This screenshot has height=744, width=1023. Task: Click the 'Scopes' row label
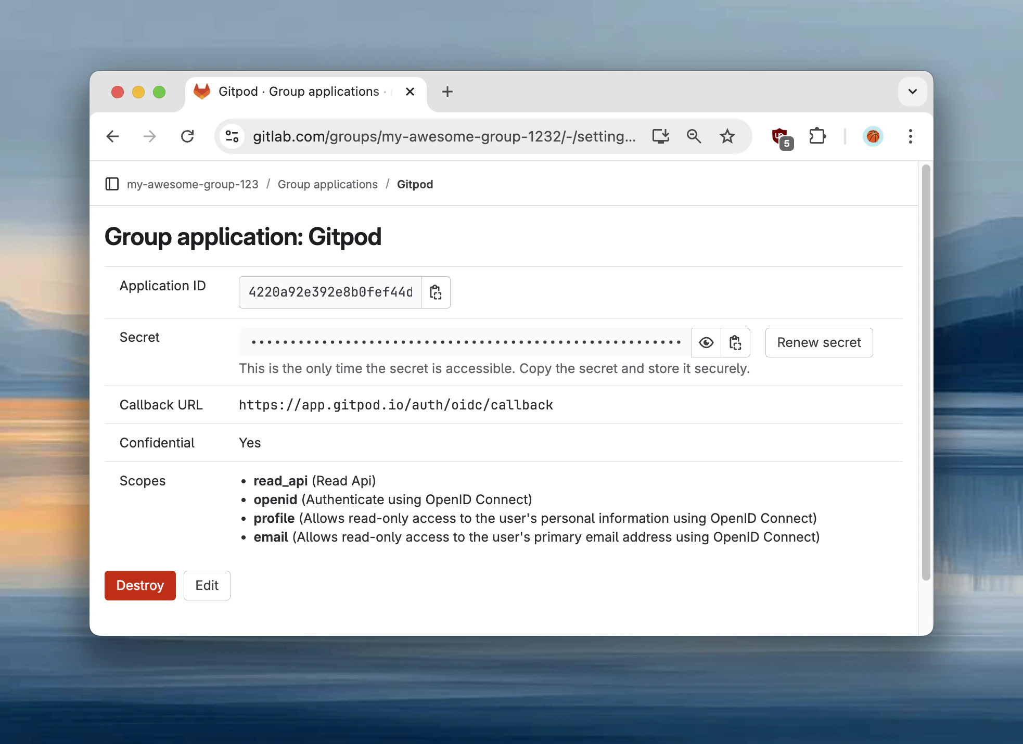[x=143, y=481]
